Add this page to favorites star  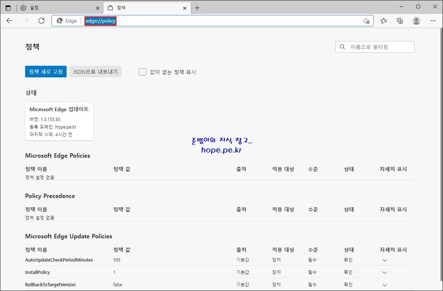(366, 21)
